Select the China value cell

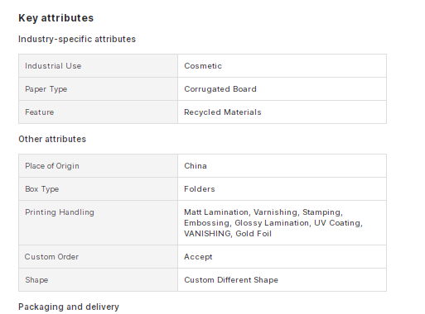click(282, 166)
